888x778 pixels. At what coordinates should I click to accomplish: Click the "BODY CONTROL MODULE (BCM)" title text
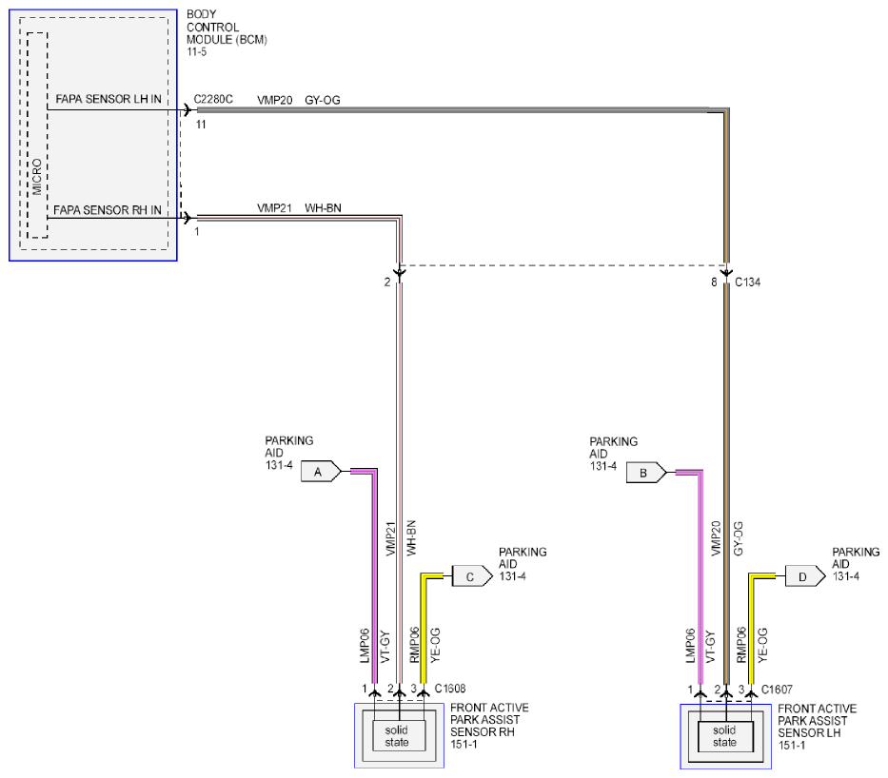point(227,27)
